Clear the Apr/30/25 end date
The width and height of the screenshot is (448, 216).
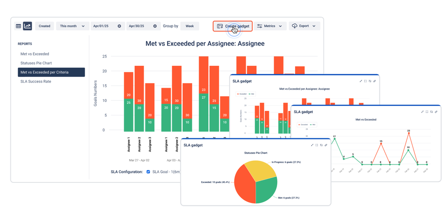tap(155, 26)
